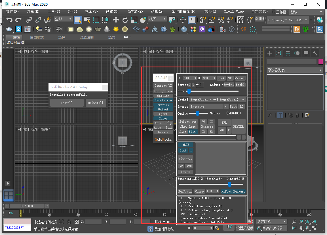Click the selection lock padlock icon

69,222
